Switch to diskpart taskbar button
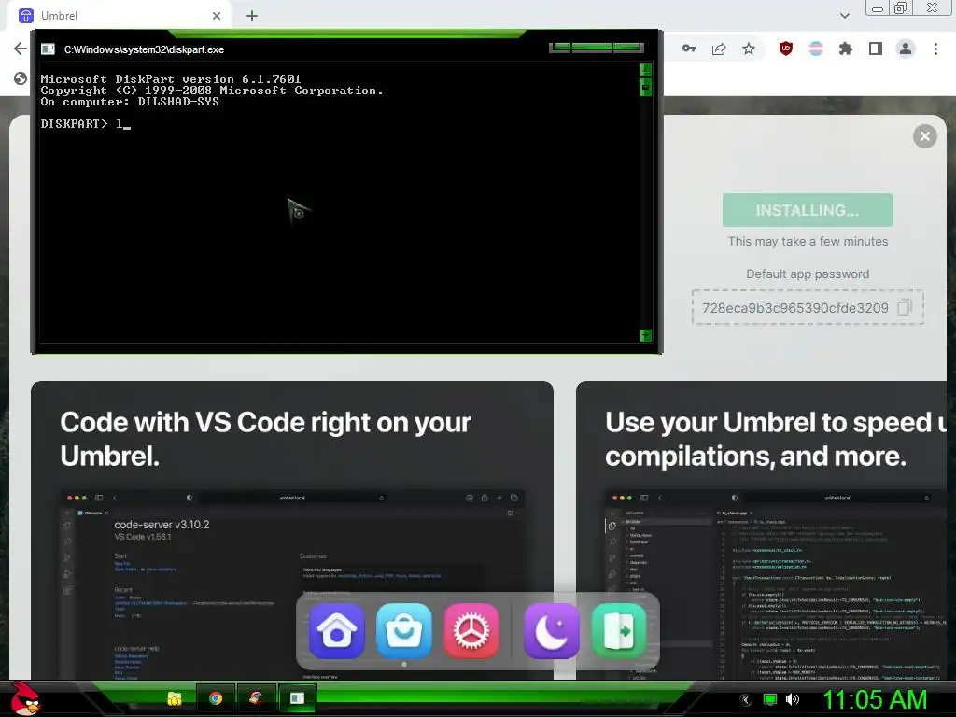Viewport: 956px width, 717px height. coord(297,698)
